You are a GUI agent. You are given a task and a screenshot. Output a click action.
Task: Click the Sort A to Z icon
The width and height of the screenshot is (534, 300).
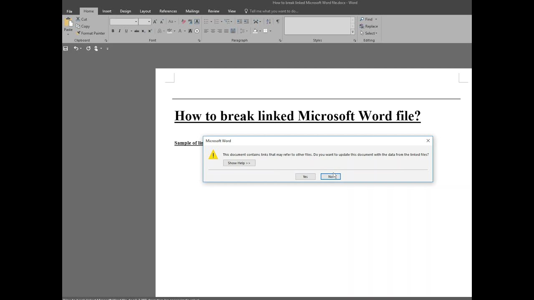click(268, 21)
